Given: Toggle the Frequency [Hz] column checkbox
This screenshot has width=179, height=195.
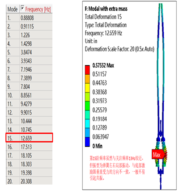Looking at the screenshot, I should tap(22, 8).
